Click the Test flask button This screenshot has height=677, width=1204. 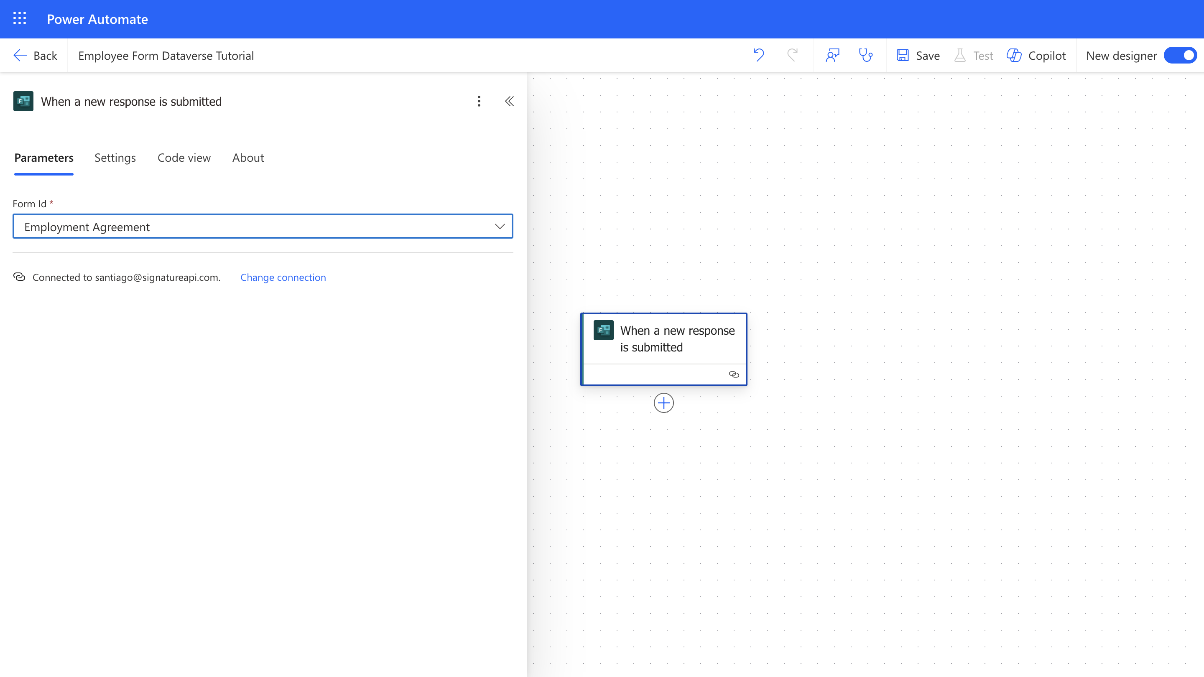coord(974,55)
